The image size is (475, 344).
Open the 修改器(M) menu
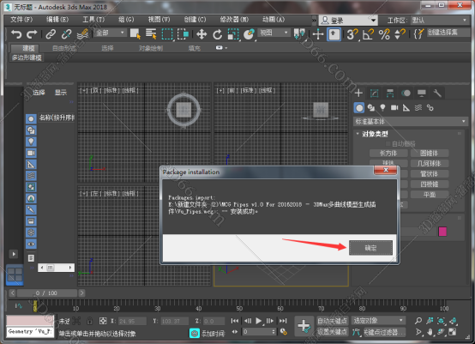click(x=234, y=20)
